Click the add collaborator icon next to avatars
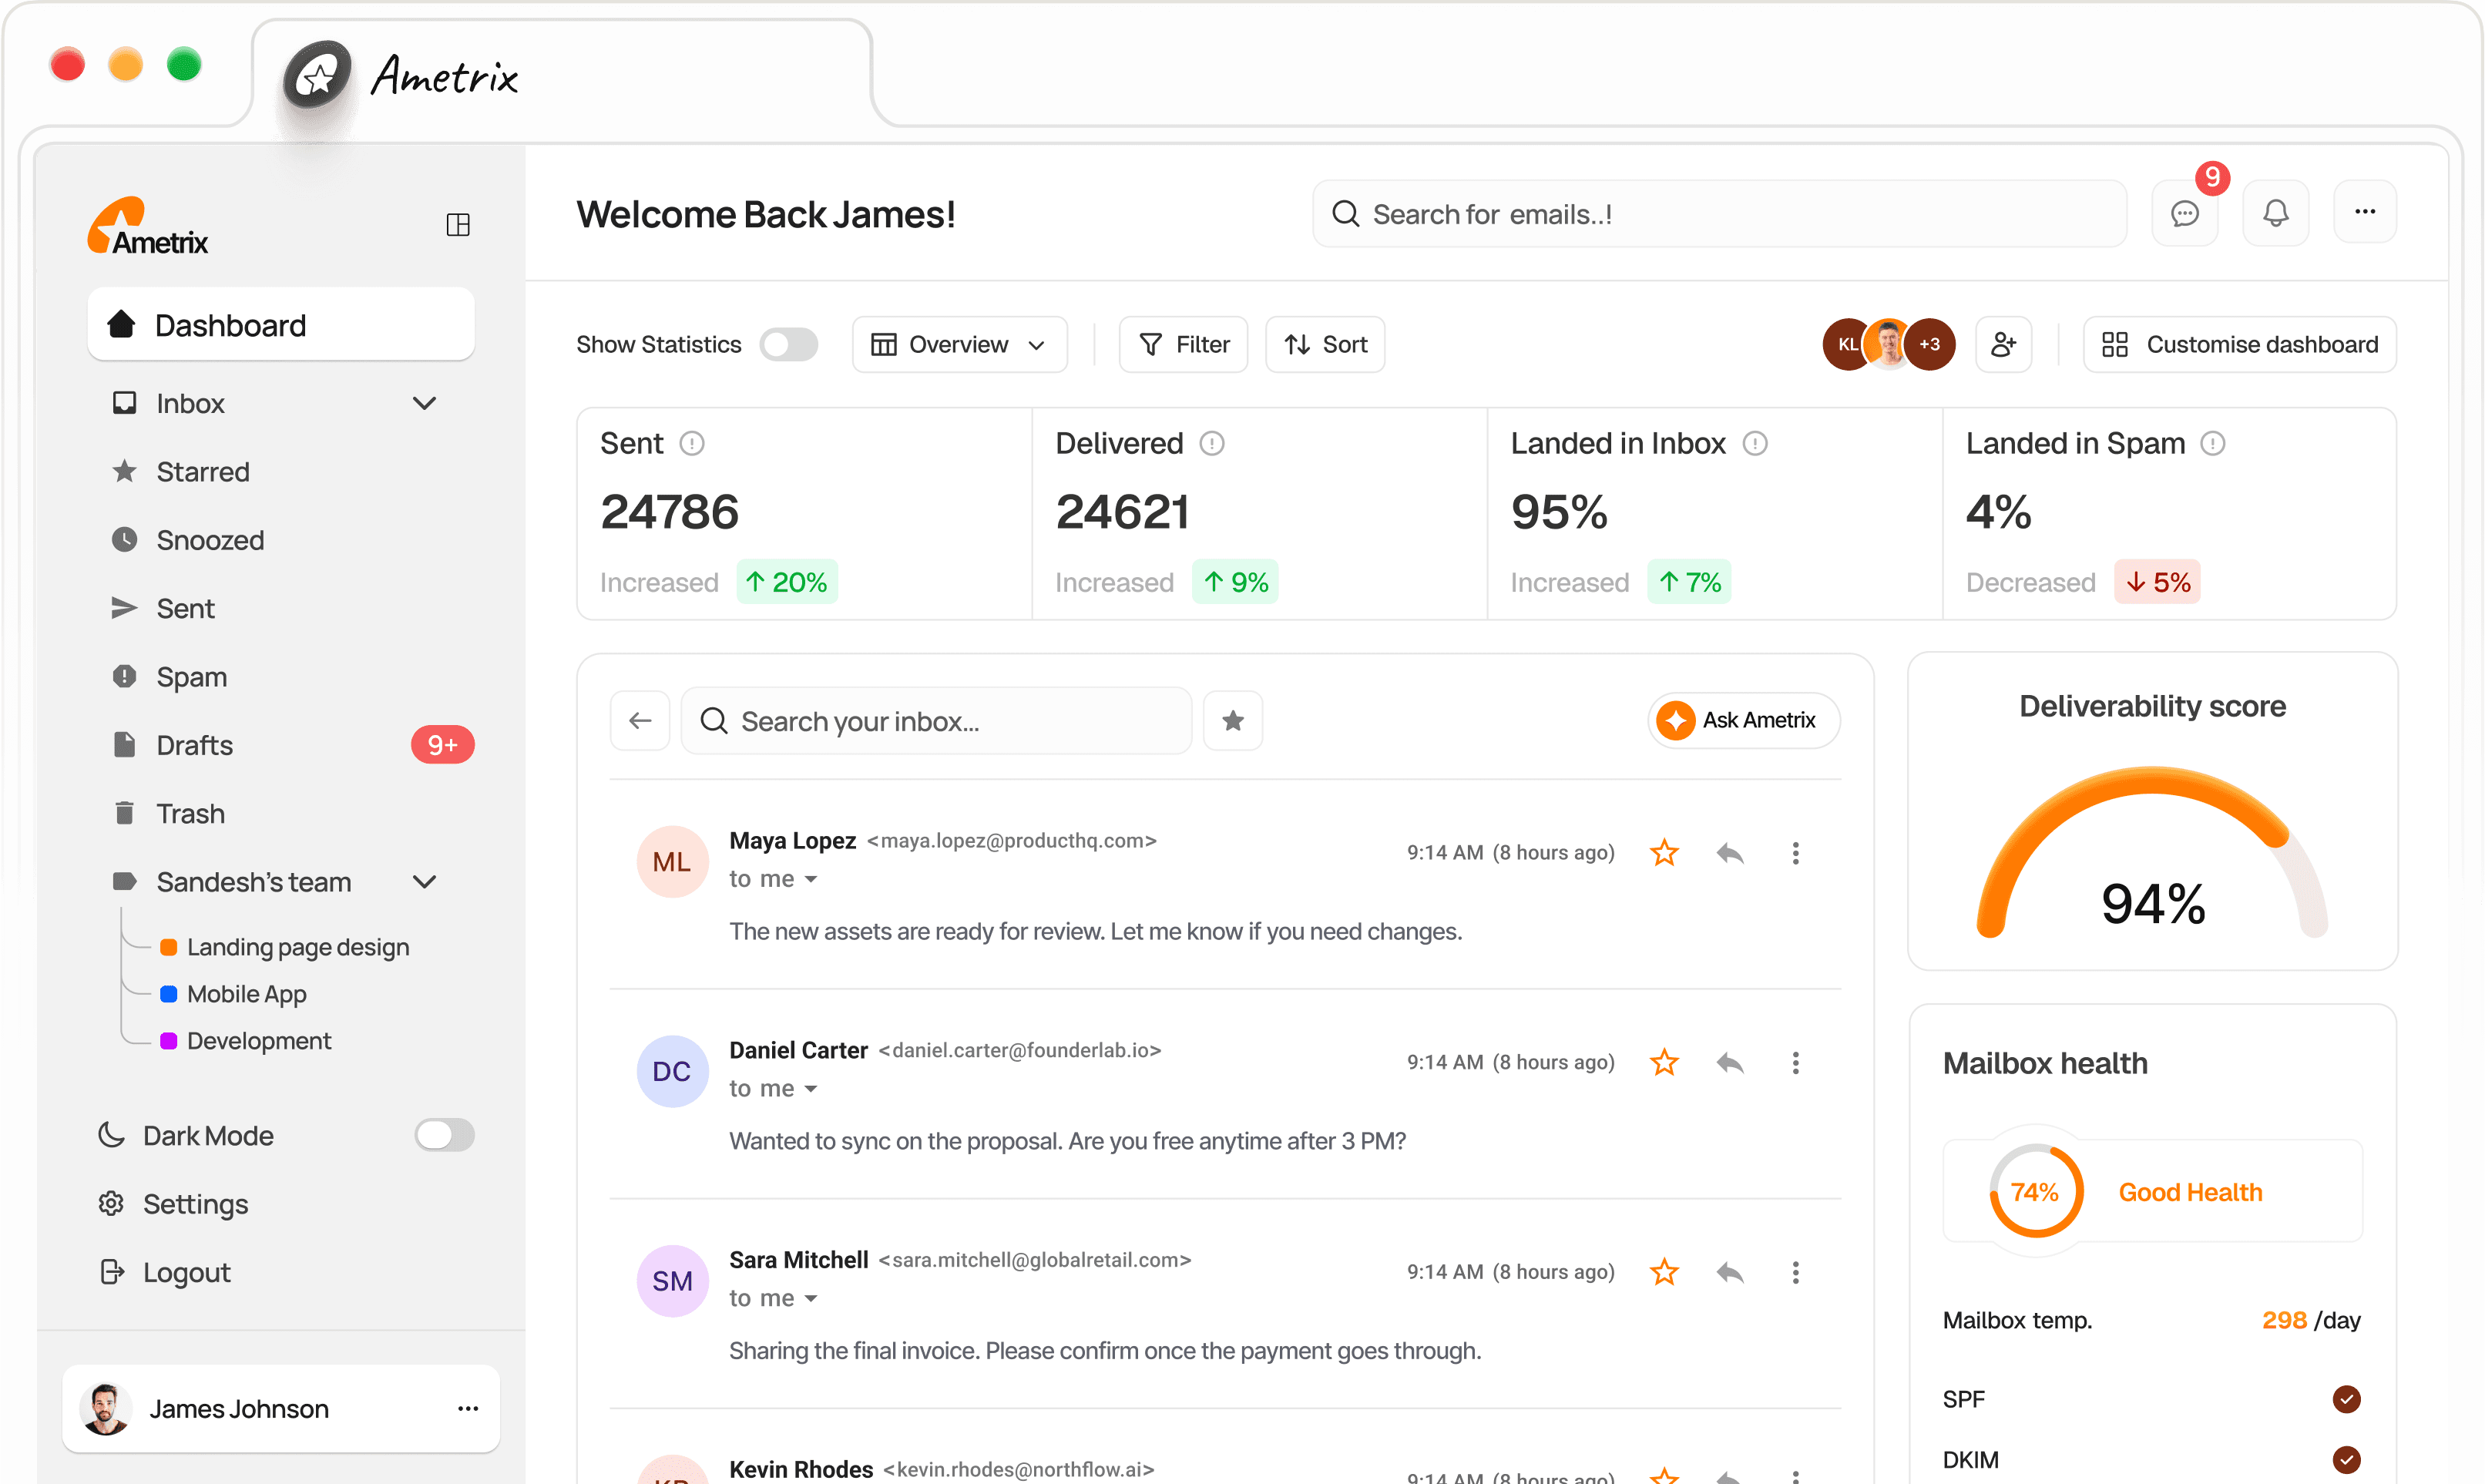Image resolution: width=2485 pixels, height=1484 pixels. [x=2004, y=344]
